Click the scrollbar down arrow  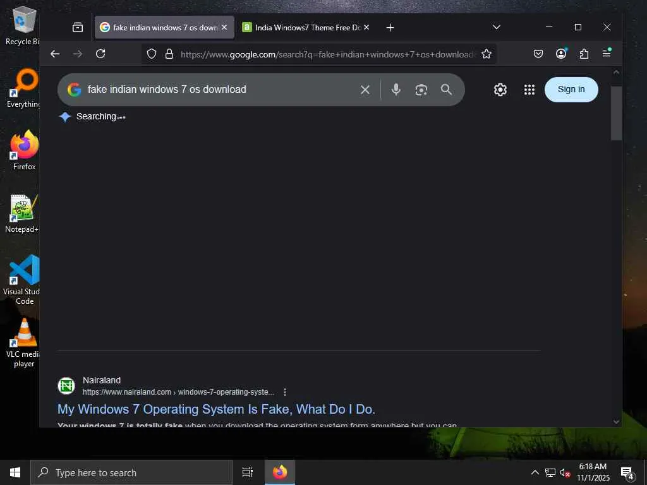[x=616, y=421]
